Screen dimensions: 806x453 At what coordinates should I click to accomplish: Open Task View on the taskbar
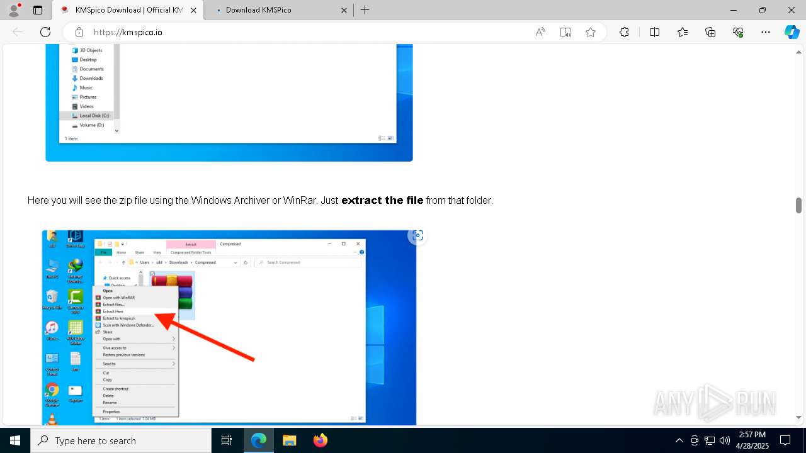click(227, 440)
